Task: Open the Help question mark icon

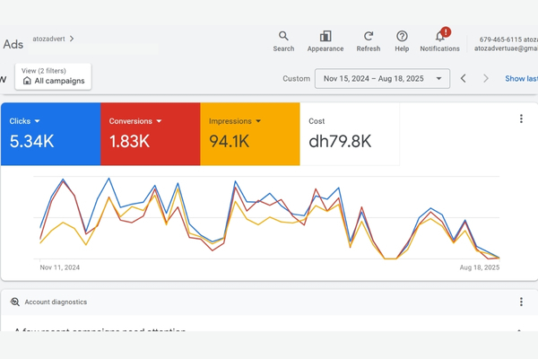Action: (x=402, y=37)
